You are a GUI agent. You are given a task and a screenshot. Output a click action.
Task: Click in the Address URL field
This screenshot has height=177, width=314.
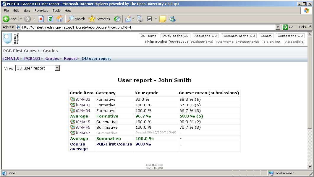pyautogui.click(x=148, y=27)
